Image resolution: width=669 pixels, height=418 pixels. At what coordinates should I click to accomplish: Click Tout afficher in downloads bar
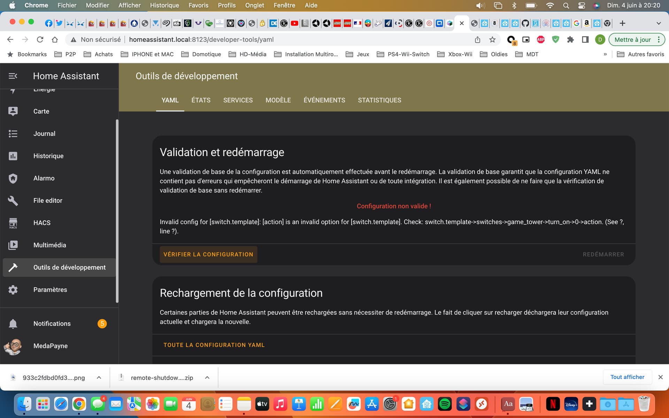pyautogui.click(x=627, y=377)
